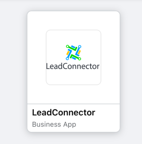
Task: Click the divider line above the card title
Action: (x=73, y=104)
